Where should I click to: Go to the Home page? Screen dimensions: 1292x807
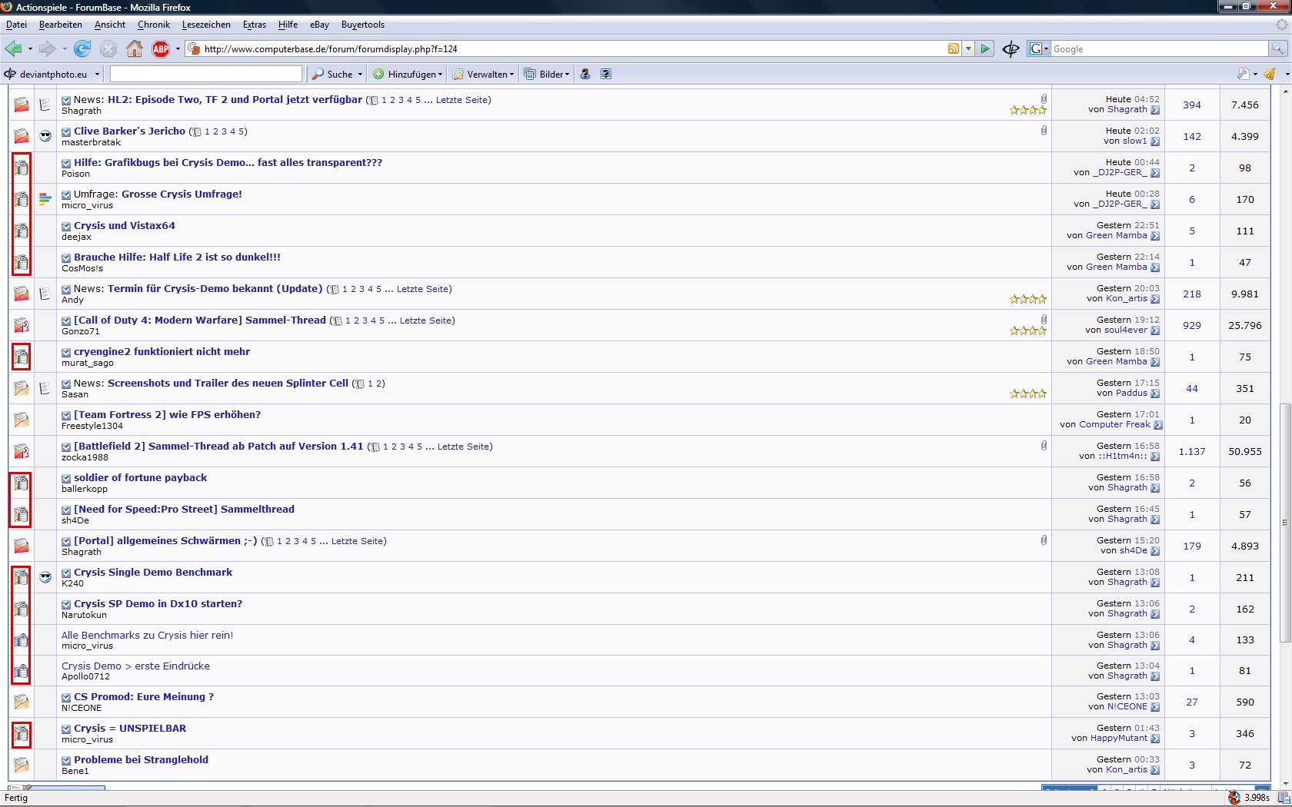(x=135, y=49)
